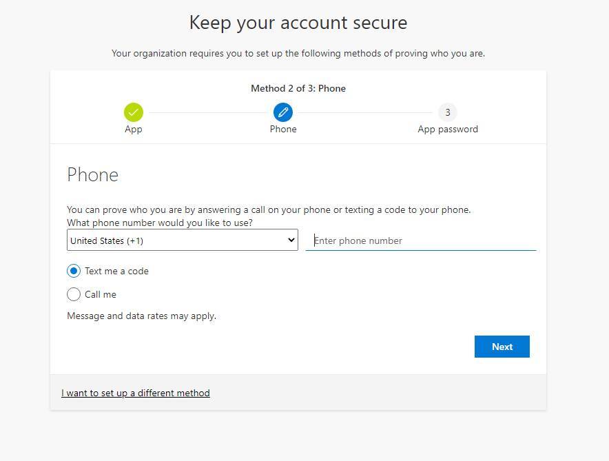Open I want to set up a different method link

click(x=136, y=393)
